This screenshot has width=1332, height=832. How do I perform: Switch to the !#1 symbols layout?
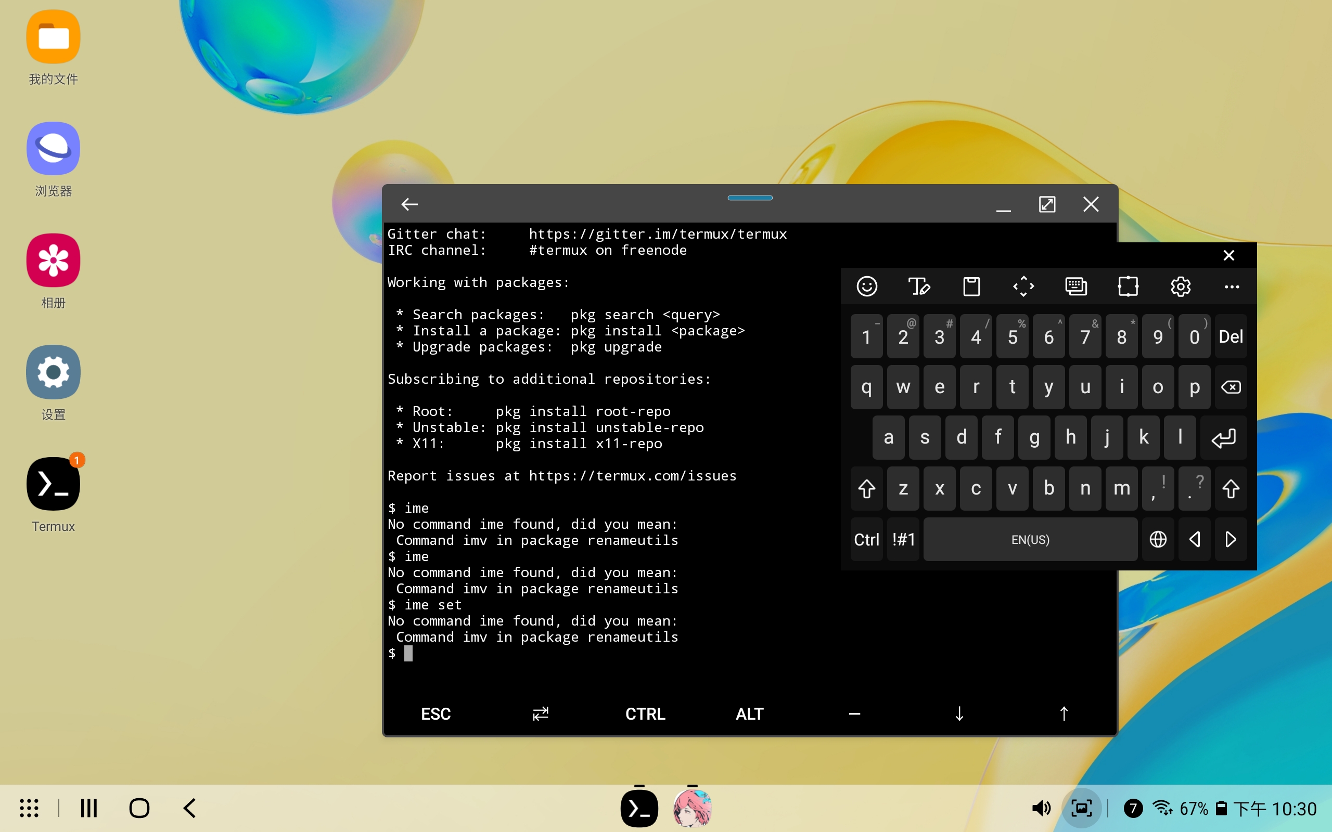(903, 539)
